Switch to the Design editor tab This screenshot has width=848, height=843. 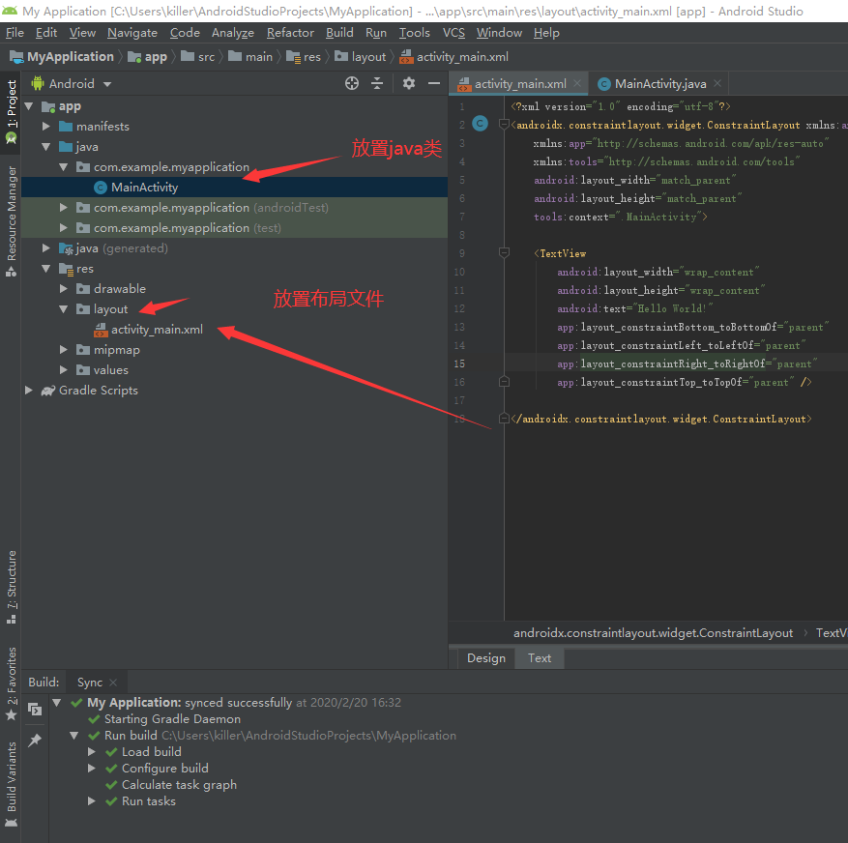[486, 658]
